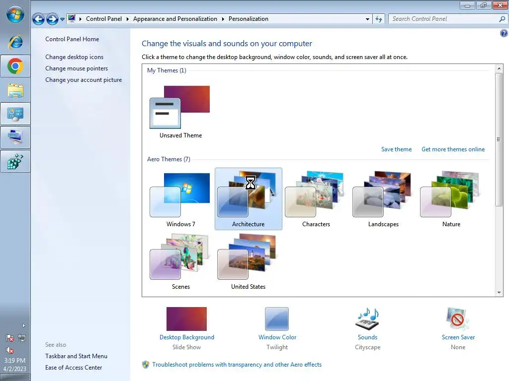Screen dimensions: 509x381
Task: Click the Control Panel address bar icon
Action: (x=72, y=18)
